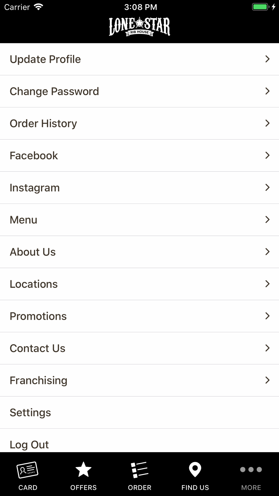Tap the Contact Us link
This screenshot has width=279, height=496.
point(37,348)
